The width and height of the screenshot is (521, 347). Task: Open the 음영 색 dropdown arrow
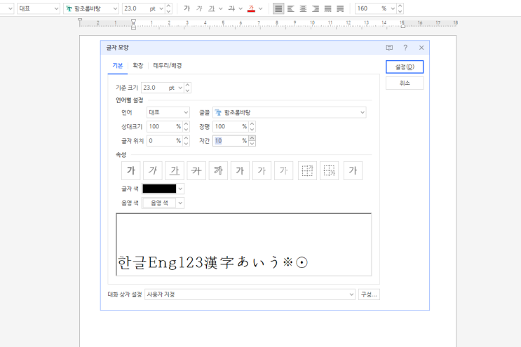coord(180,203)
